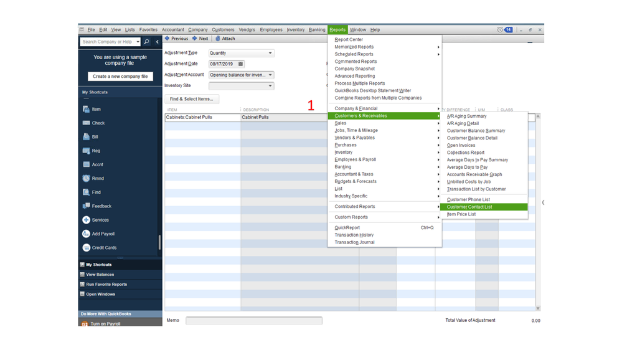Click Find & Select Items button

pyautogui.click(x=192, y=99)
